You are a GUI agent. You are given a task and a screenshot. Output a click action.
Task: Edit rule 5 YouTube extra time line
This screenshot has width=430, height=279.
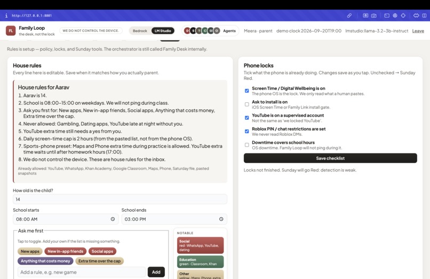pos(73,131)
